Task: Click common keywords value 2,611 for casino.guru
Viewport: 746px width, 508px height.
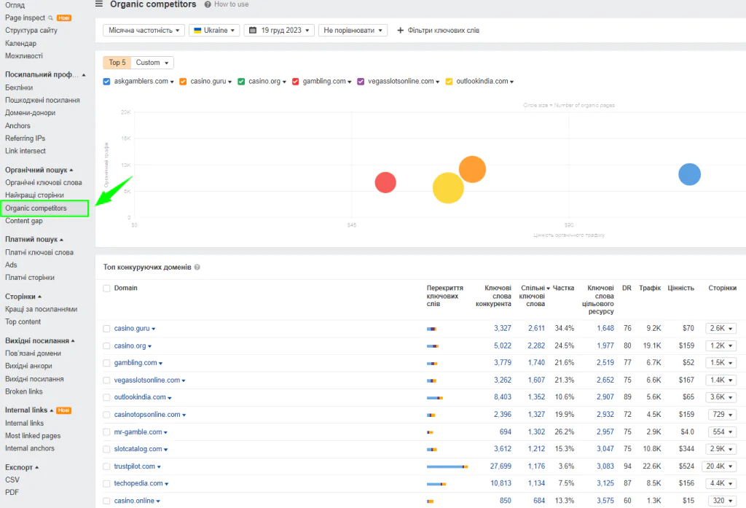Action: [x=536, y=329]
